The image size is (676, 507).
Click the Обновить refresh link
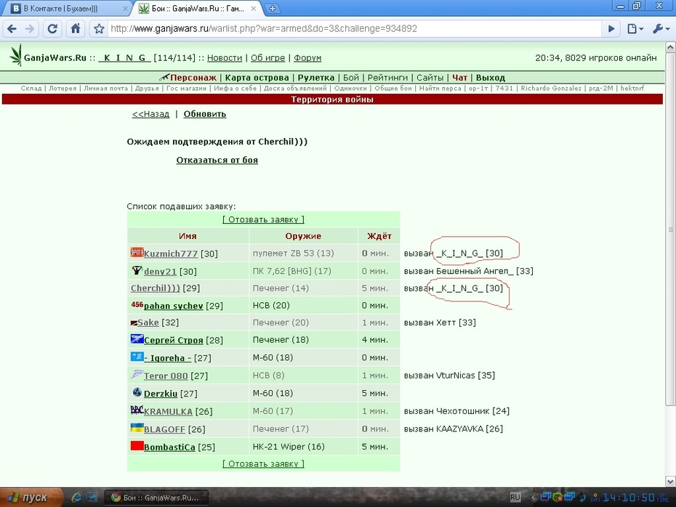point(205,114)
